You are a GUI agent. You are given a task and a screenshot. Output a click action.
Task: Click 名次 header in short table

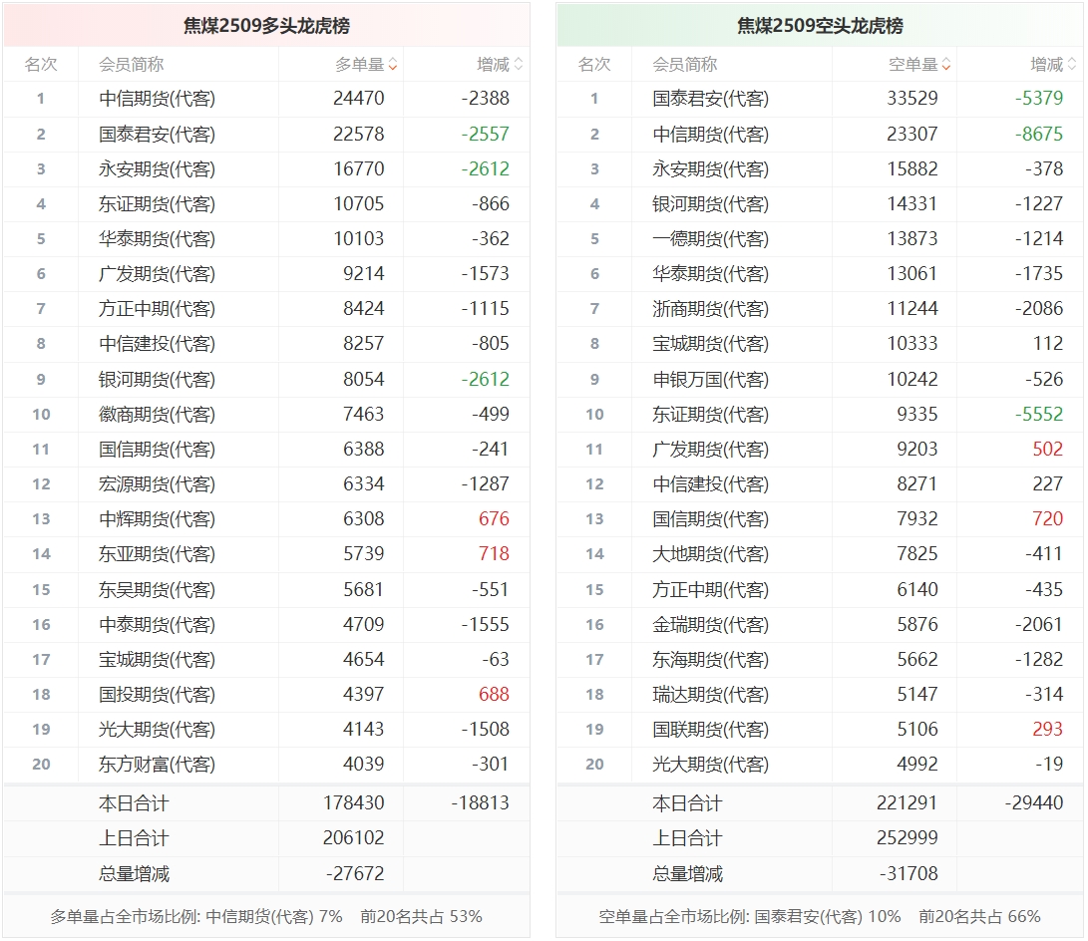click(x=594, y=65)
